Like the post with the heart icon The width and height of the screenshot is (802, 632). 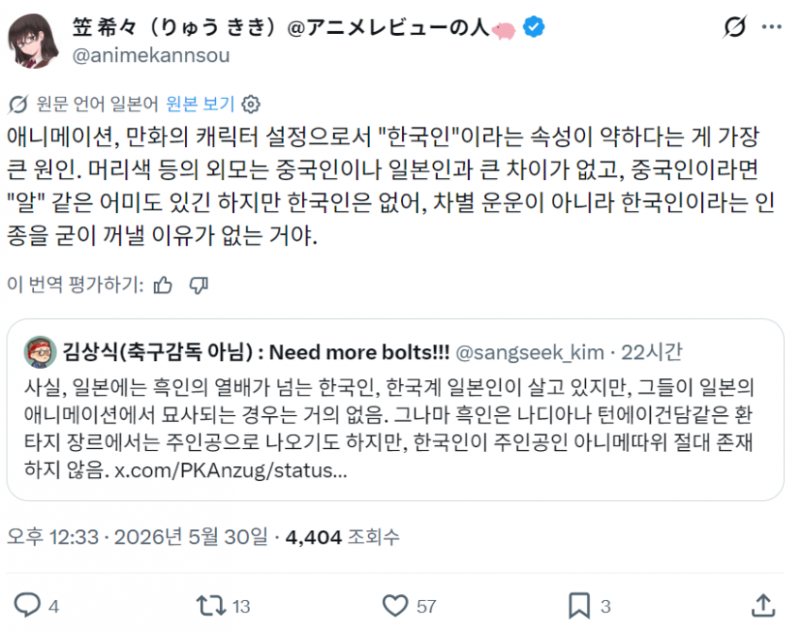coord(395,606)
